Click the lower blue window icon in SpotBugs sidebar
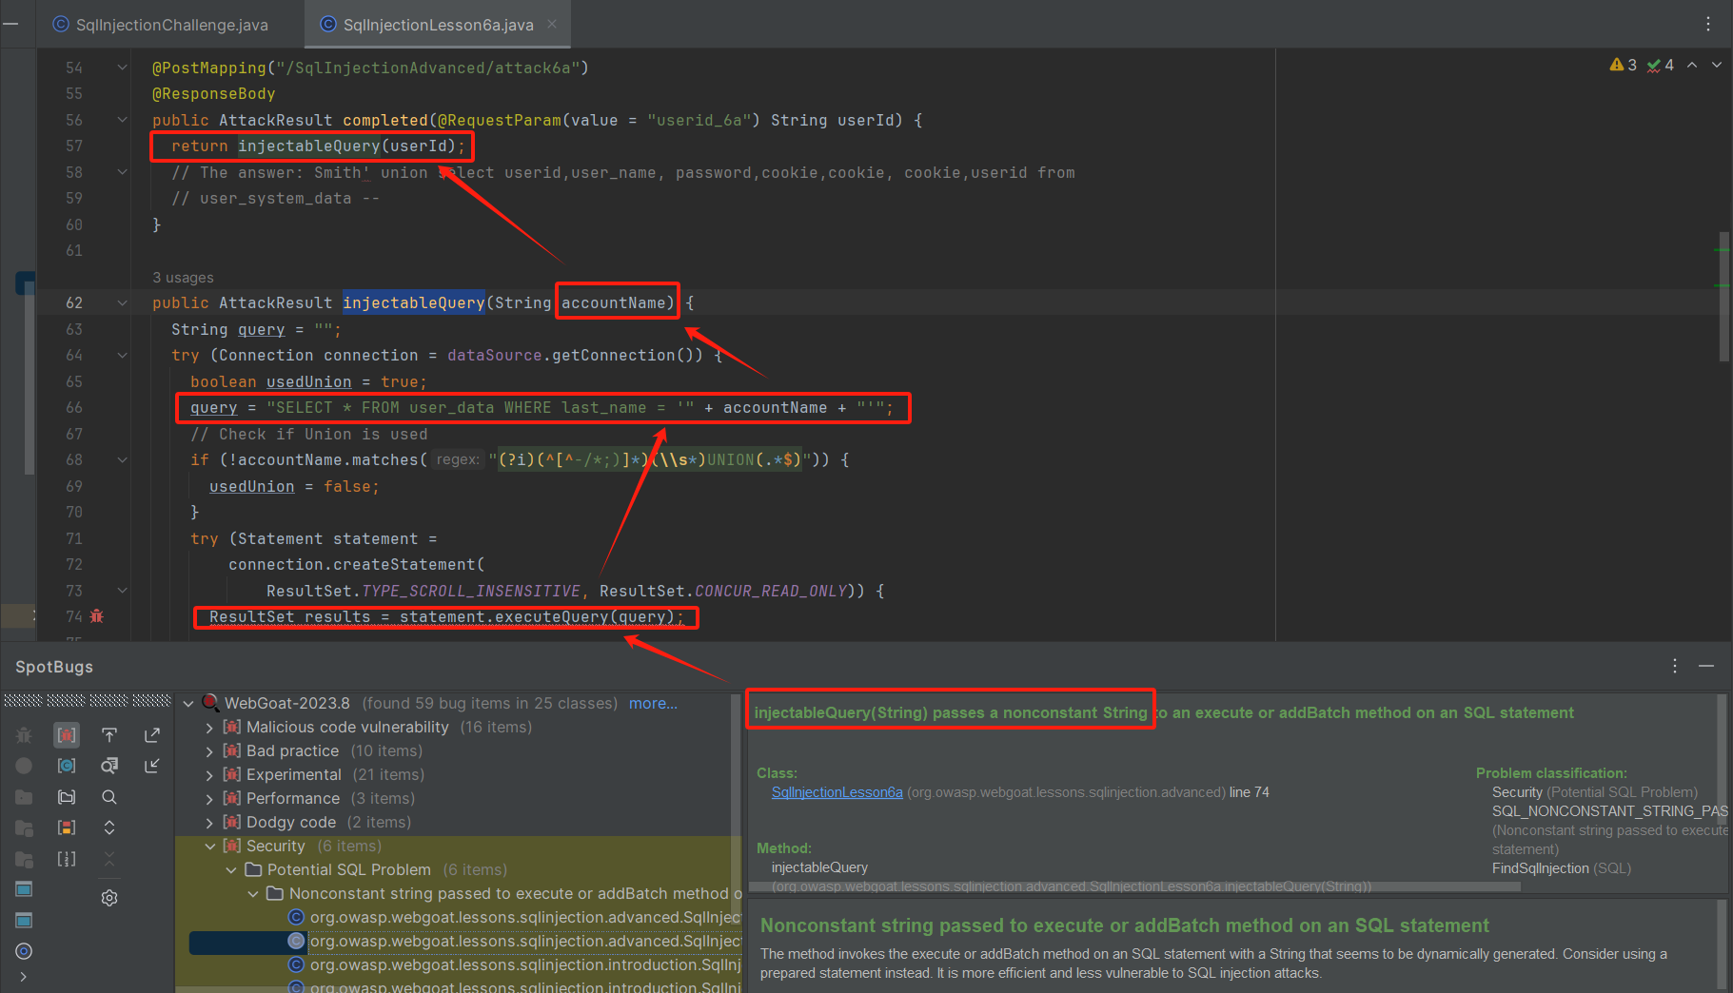Image resolution: width=1733 pixels, height=993 pixels. (x=25, y=920)
